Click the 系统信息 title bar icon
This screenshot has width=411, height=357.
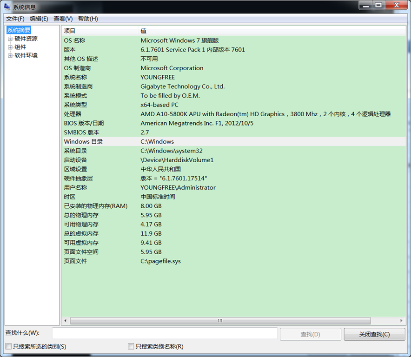click(7, 7)
